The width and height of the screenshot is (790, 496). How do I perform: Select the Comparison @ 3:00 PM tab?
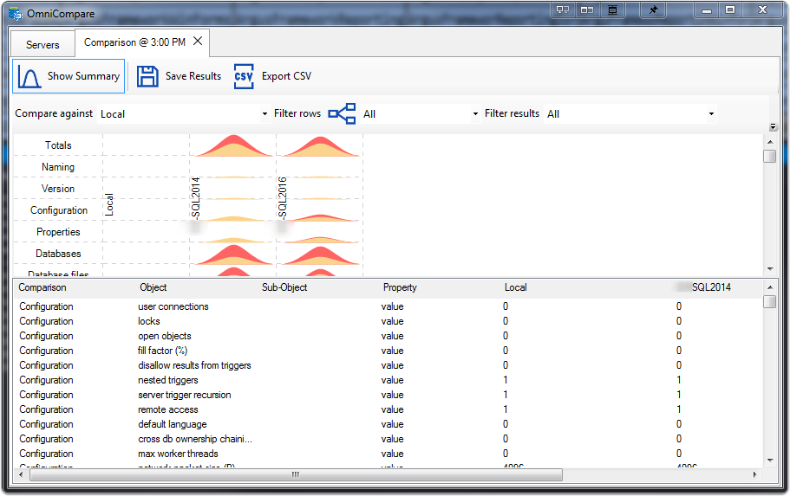point(134,42)
